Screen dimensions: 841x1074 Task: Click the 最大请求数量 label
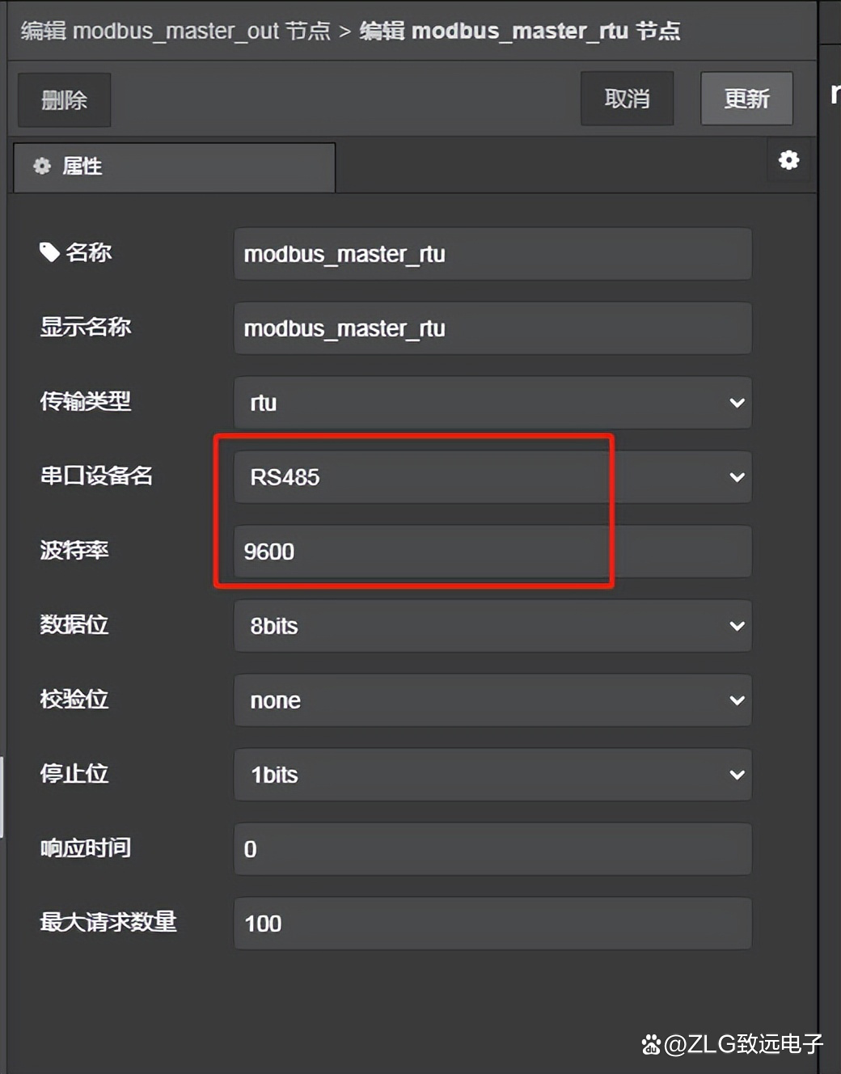tap(108, 922)
